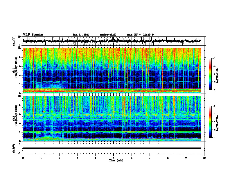This screenshot has width=230, height=177.
Task: Click the '3' tick on Time axis
Action: [77, 158]
